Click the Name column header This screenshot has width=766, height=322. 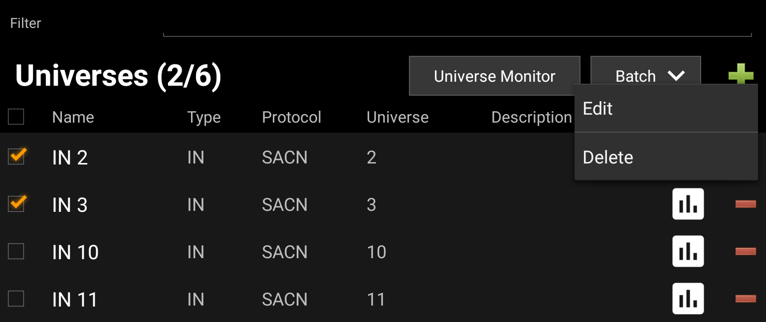(x=73, y=117)
